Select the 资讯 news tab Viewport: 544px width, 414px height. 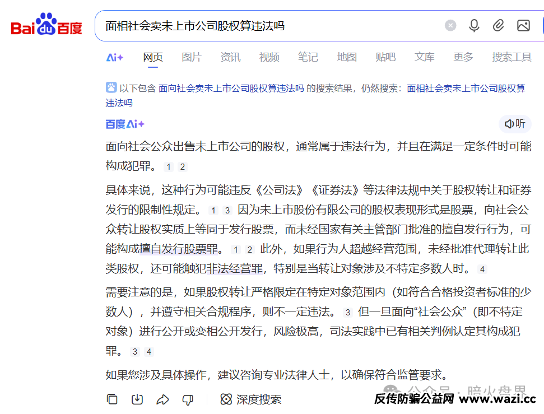pyautogui.click(x=230, y=57)
